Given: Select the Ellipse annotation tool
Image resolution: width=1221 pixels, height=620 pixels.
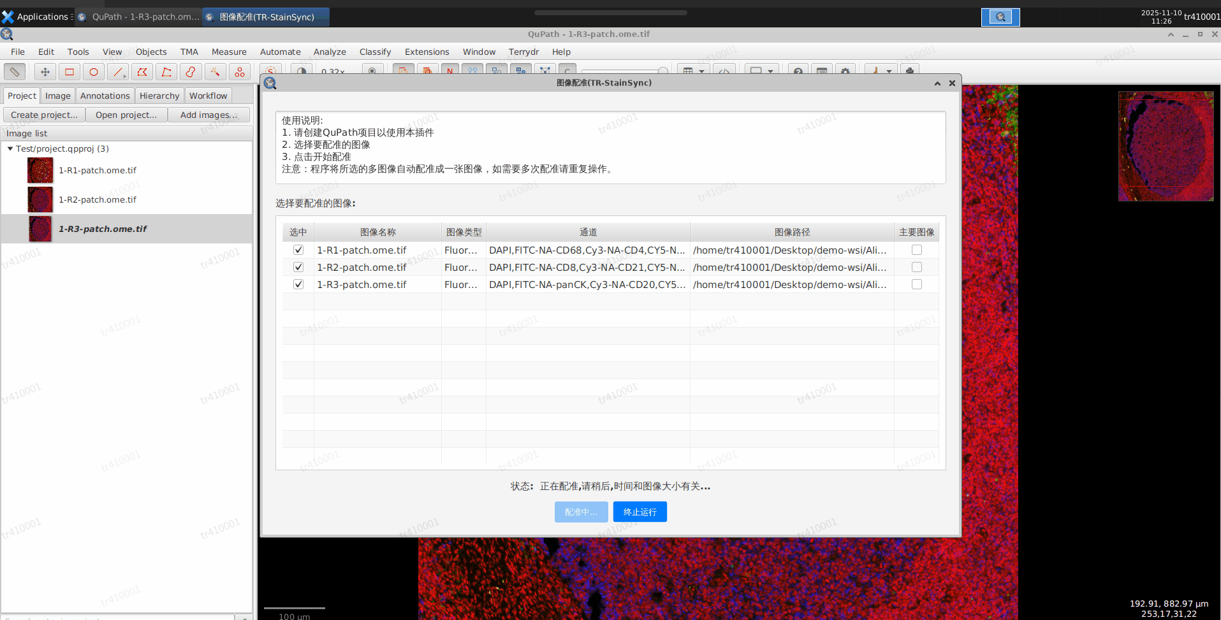Looking at the screenshot, I should 93,72.
